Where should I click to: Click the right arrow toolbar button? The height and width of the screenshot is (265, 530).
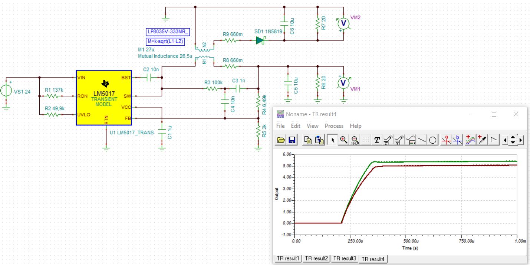click(x=521, y=140)
